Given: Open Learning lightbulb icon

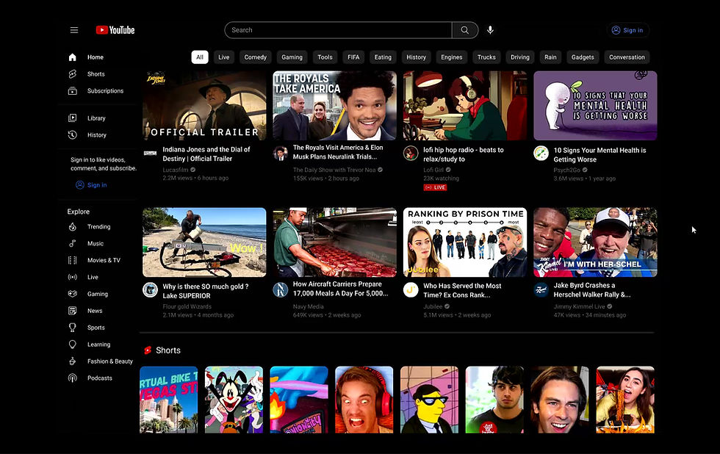Looking at the screenshot, I should click(73, 345).
